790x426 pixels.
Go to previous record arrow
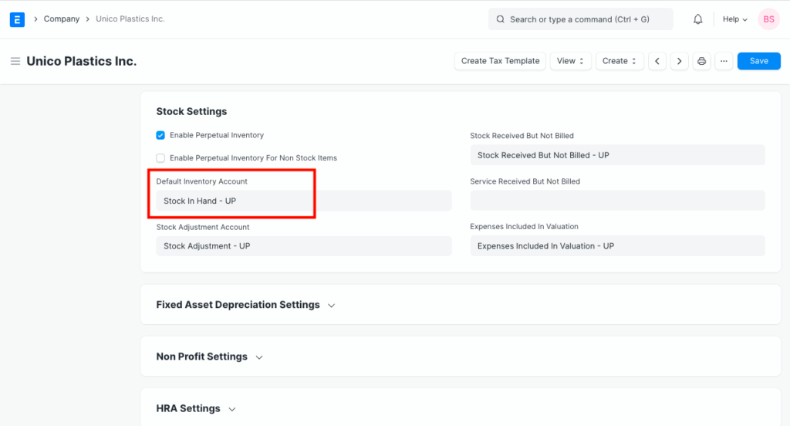pos(657,61)
